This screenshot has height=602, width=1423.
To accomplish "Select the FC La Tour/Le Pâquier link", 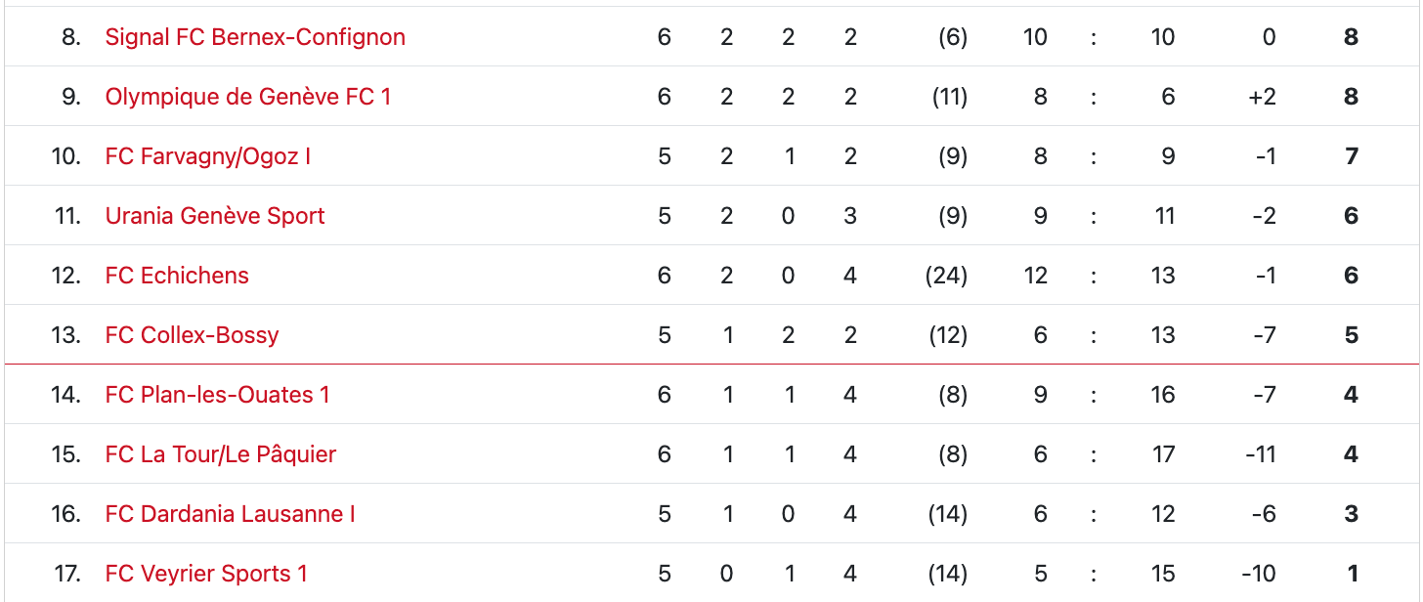I will [x=221, y=454].
